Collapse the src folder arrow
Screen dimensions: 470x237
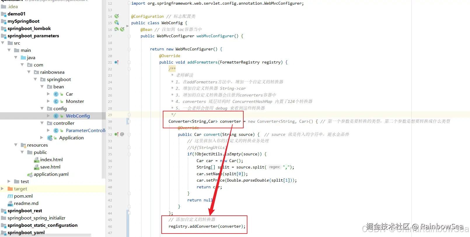pyautogui.click(x=3, y=43)
